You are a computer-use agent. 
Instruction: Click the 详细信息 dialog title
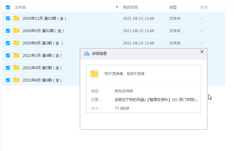click(99, 54)
